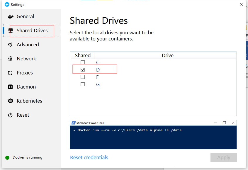248x170 pixels.
Task: Click the docker run command text
Action: (x=130, y=130)
